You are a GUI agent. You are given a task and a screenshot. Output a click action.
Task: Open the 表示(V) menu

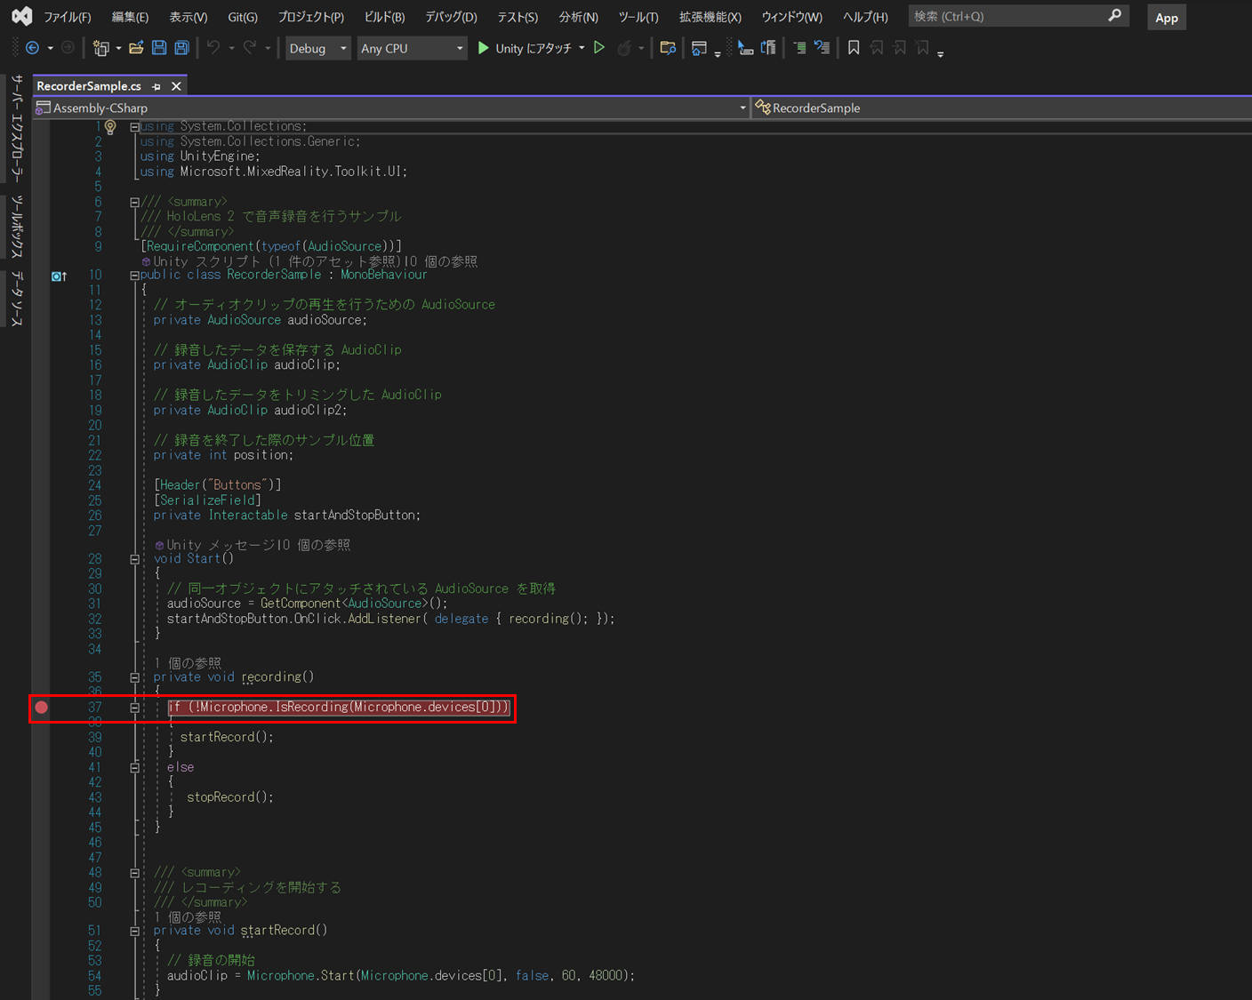click(x=189, y=17)
